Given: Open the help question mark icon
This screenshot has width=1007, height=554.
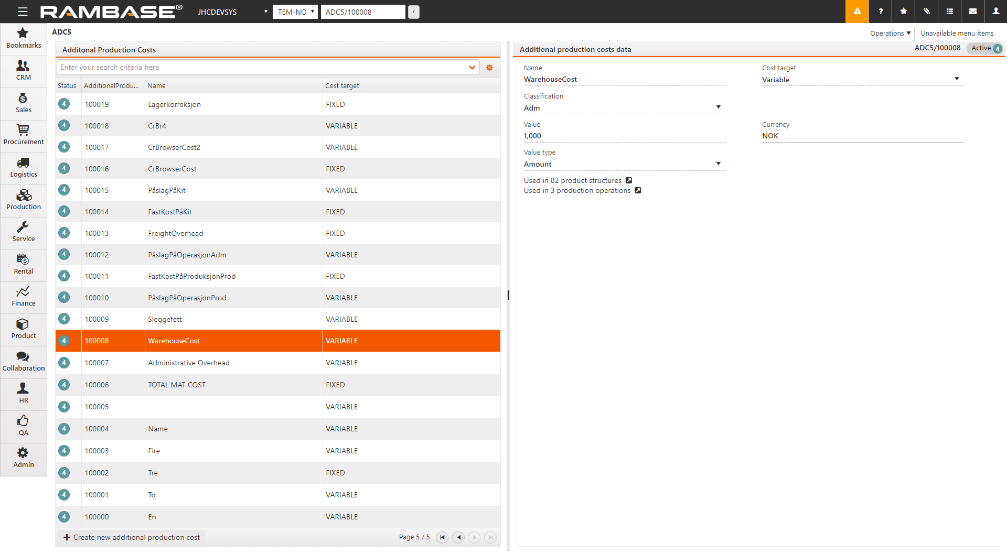Looking at the screenshot, I should [x=881, y=12].
